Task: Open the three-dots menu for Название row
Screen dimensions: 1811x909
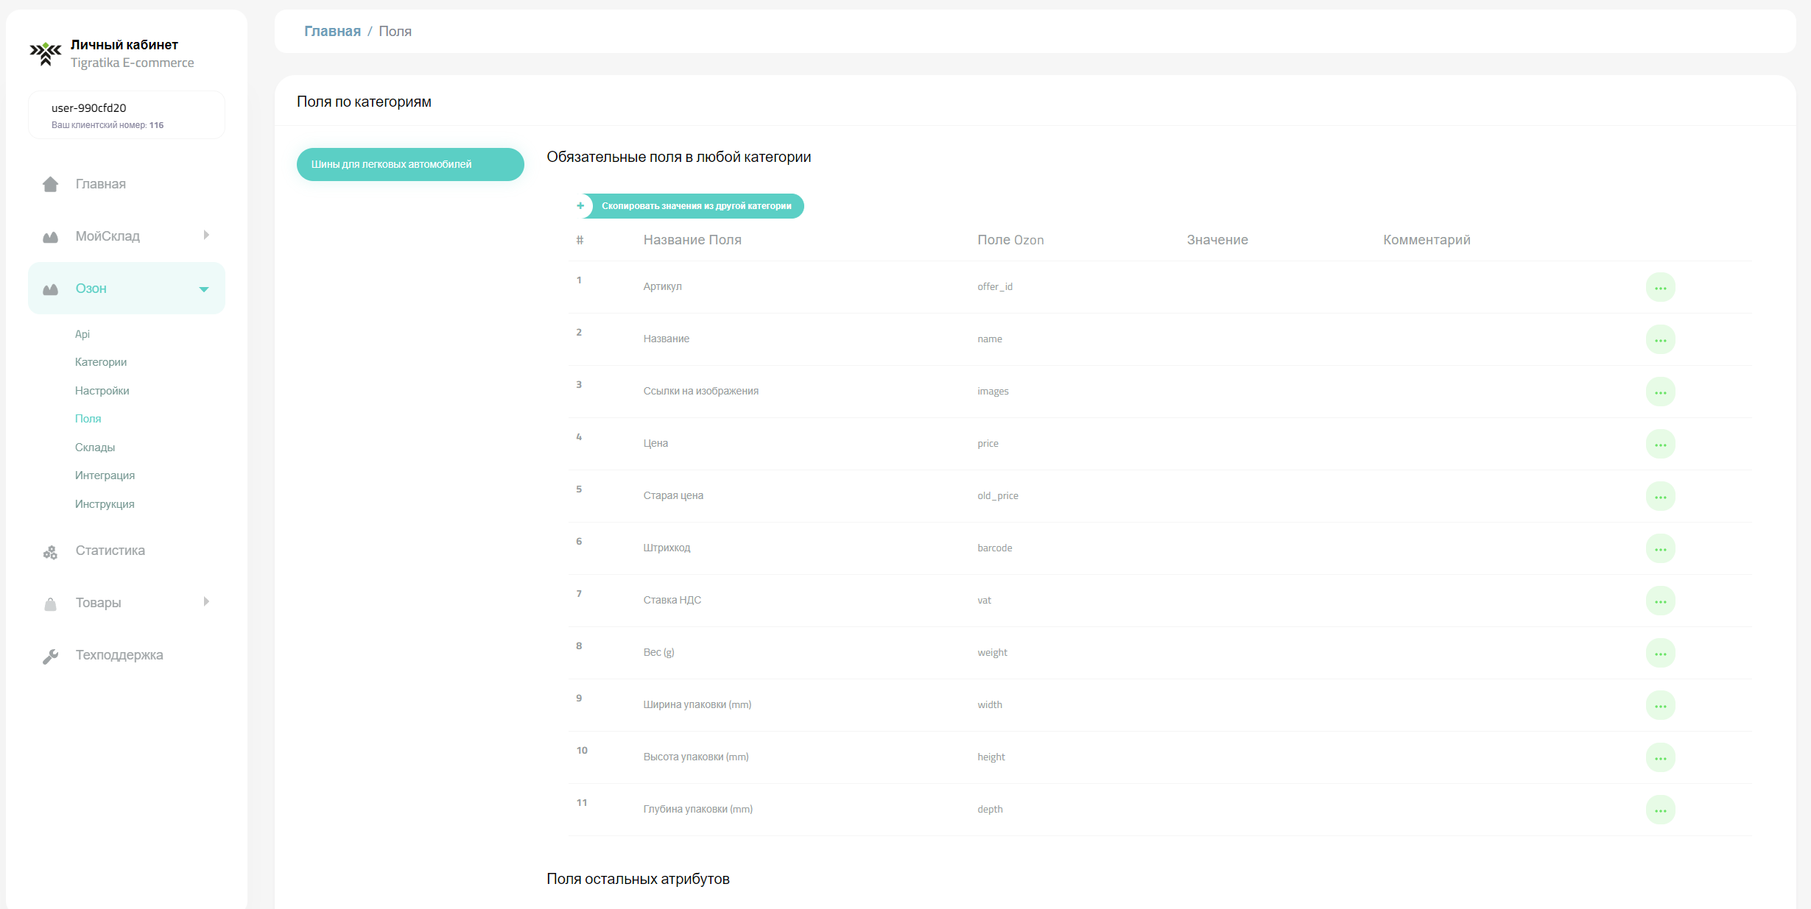Action: [1660, 339]
